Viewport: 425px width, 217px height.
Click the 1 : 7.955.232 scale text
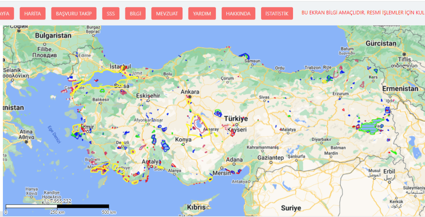[57, 201]
